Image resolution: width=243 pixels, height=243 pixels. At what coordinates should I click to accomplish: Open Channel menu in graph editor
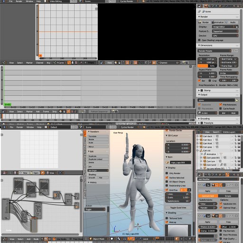[39, 63]
